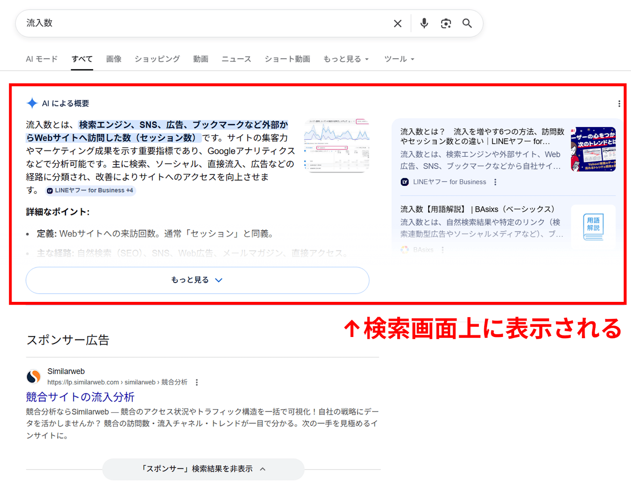
Task: Clear the search query with the X icon
Action: click(x=397, y=23)
